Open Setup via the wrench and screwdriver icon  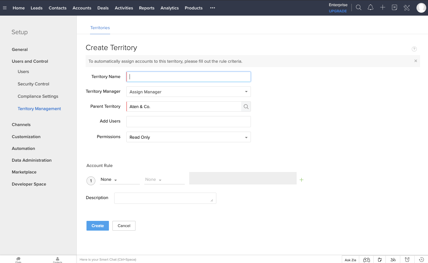406,7
